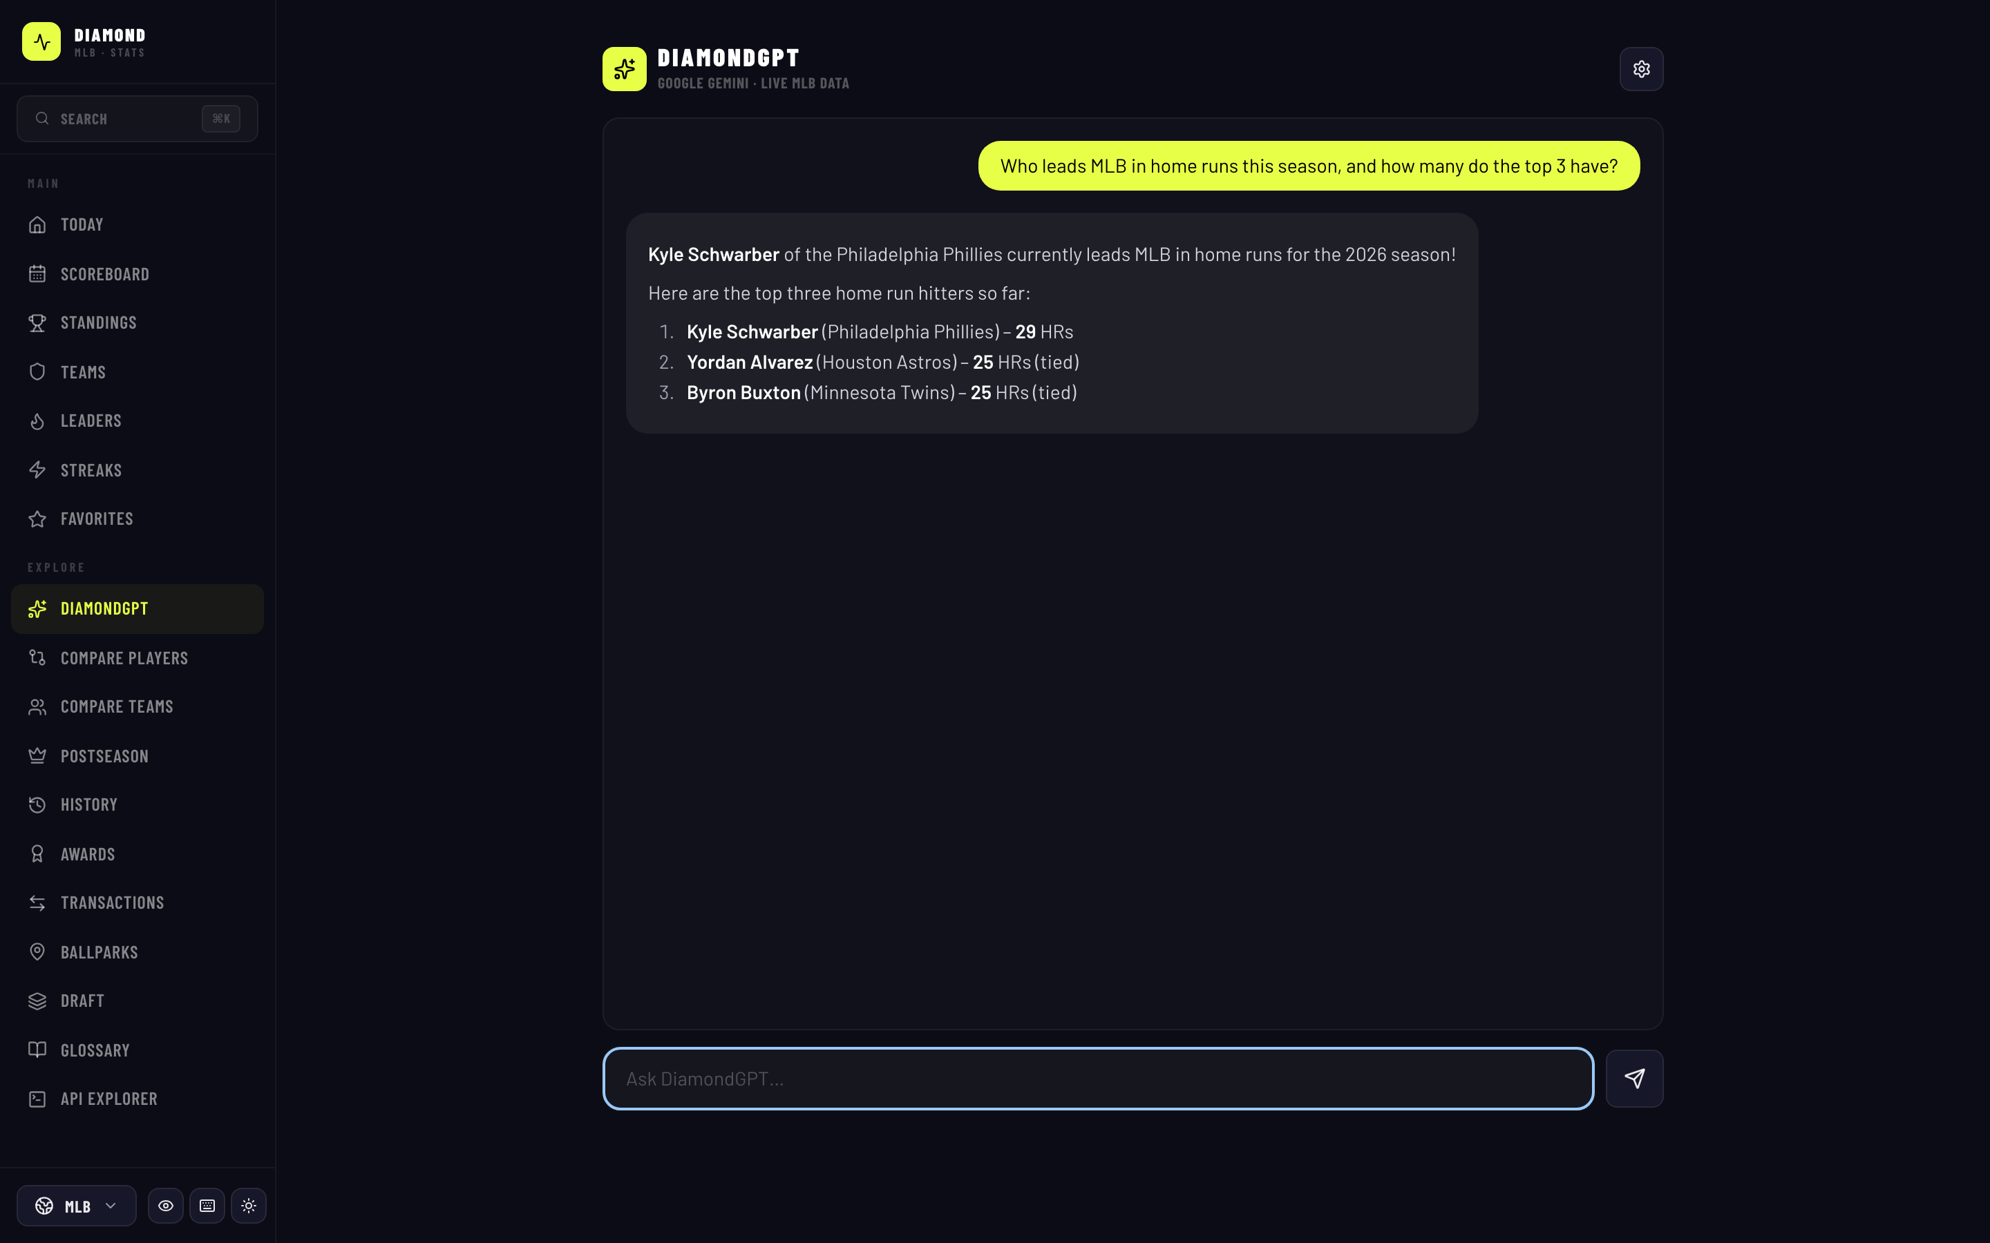
Task: Navigate to Scoreboard label
Action: [x=105, y=273]
